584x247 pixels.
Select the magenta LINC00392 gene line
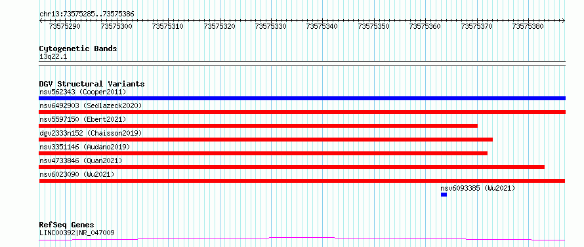[x=302, y=238]
